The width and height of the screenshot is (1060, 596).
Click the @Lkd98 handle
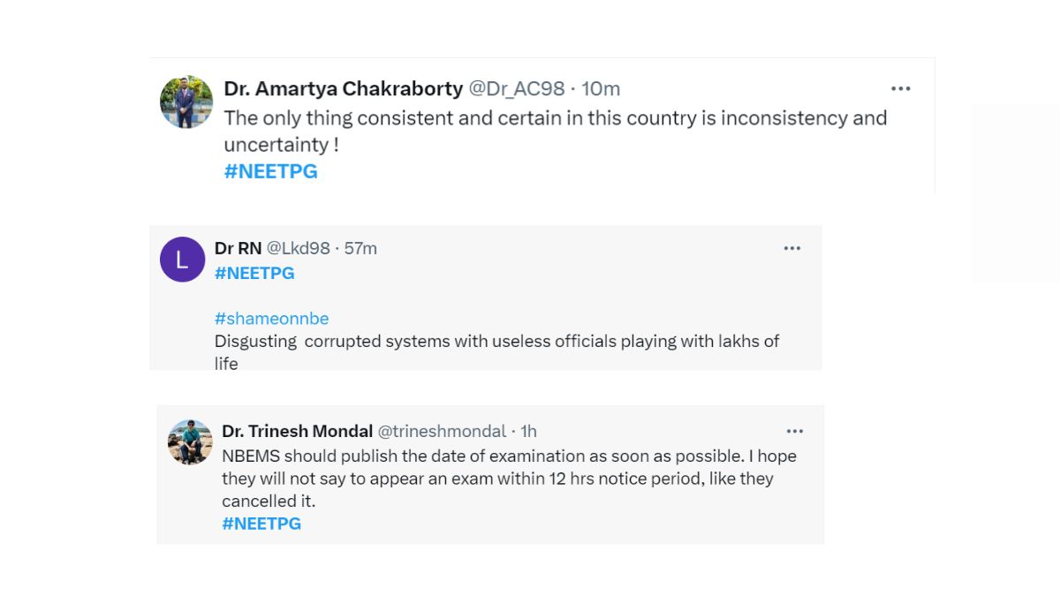point(298,249)
